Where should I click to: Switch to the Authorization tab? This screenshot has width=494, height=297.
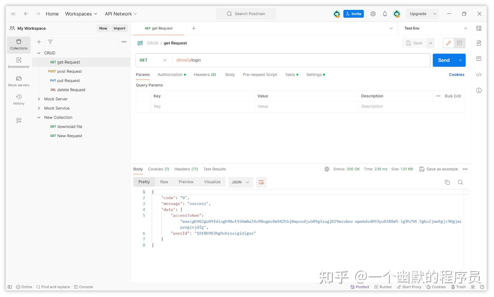click(x=170, y=75)
